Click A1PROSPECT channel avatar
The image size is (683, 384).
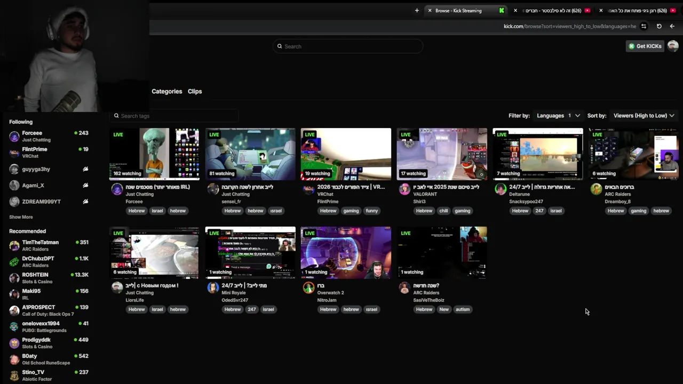point(14,310)
